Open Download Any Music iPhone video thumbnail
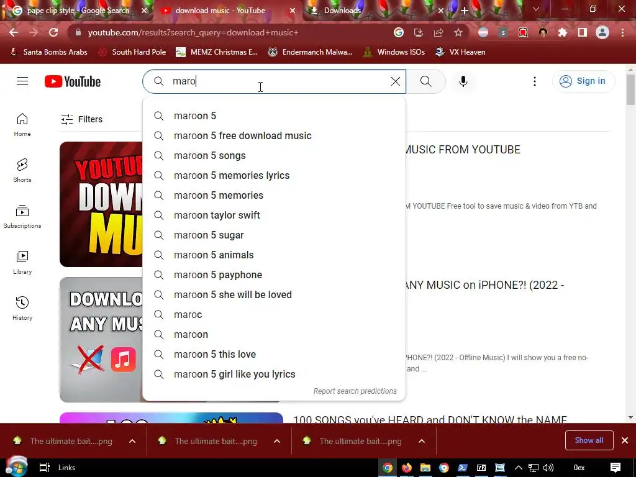Image resolution: width=636 pixels, height=477 pixels. tap(101, 340)
